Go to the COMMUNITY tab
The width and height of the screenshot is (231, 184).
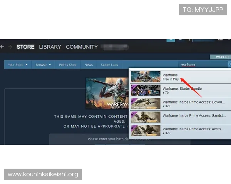pyautogui.click(x=82, y=47)
